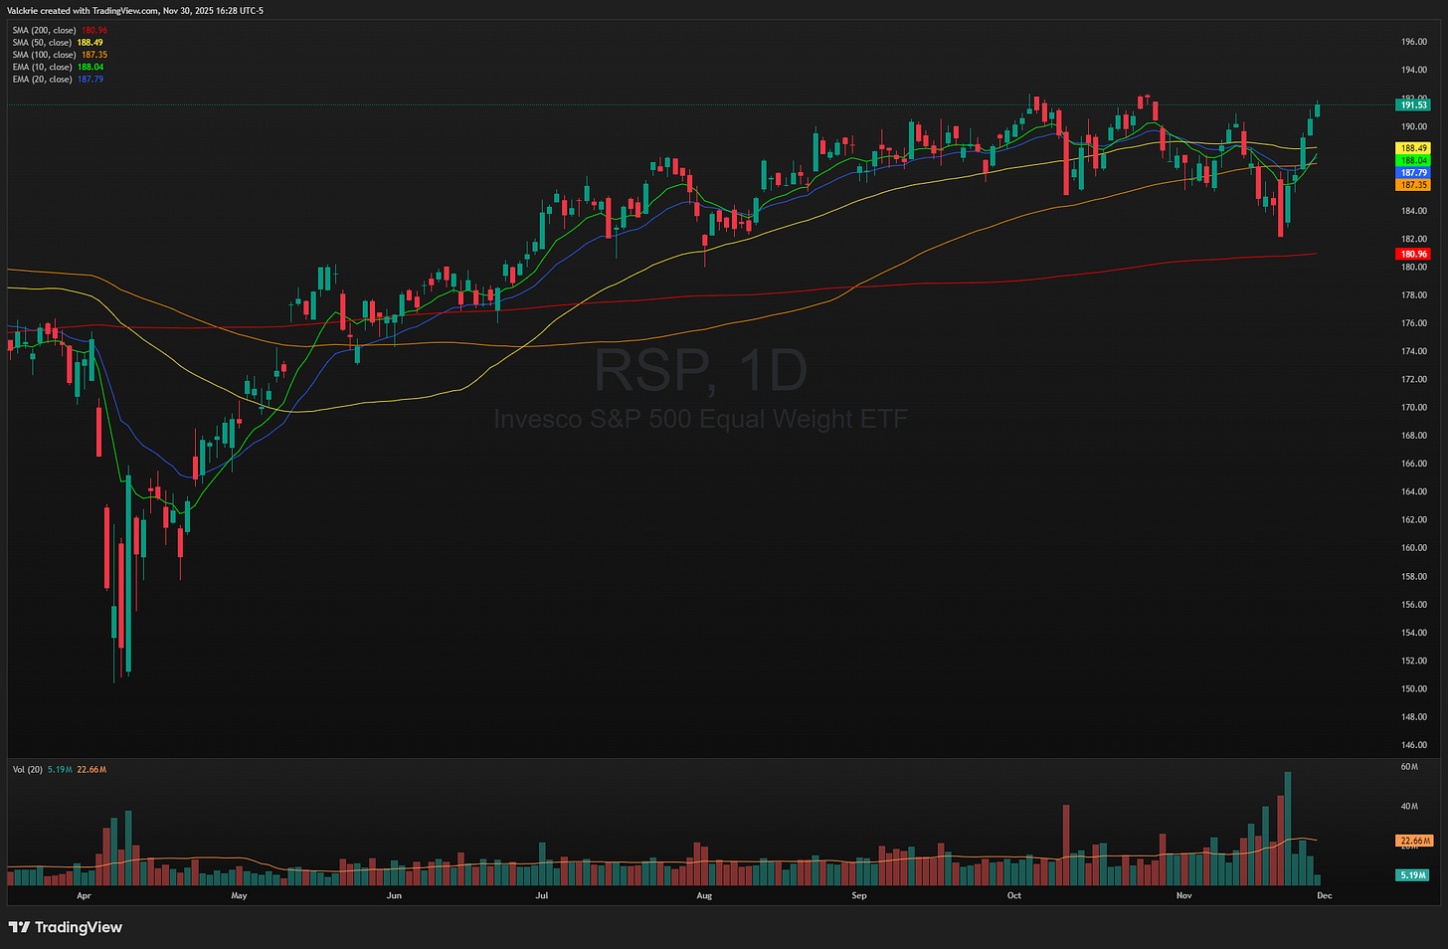Click the teal 5.19M volume axis tag

(1413, 875)
